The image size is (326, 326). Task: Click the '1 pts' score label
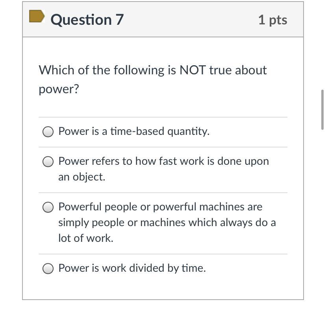tap(272, 20)
